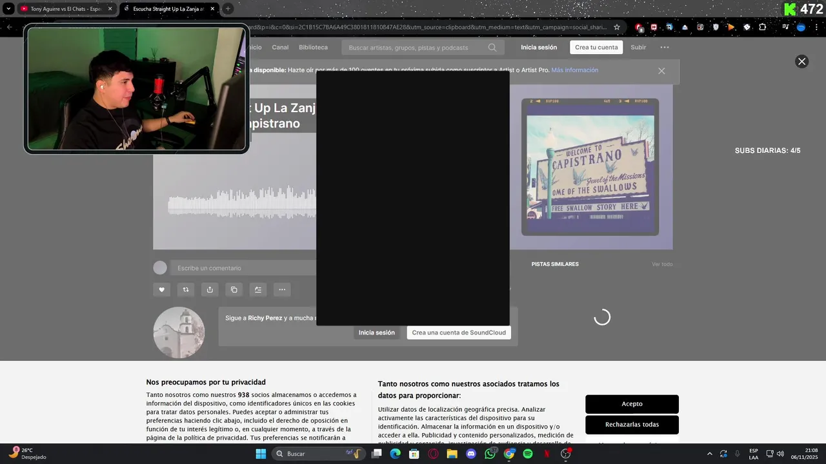Open the Chrome three-dot menu
826x464 pixels.
(x=818, y=27)
